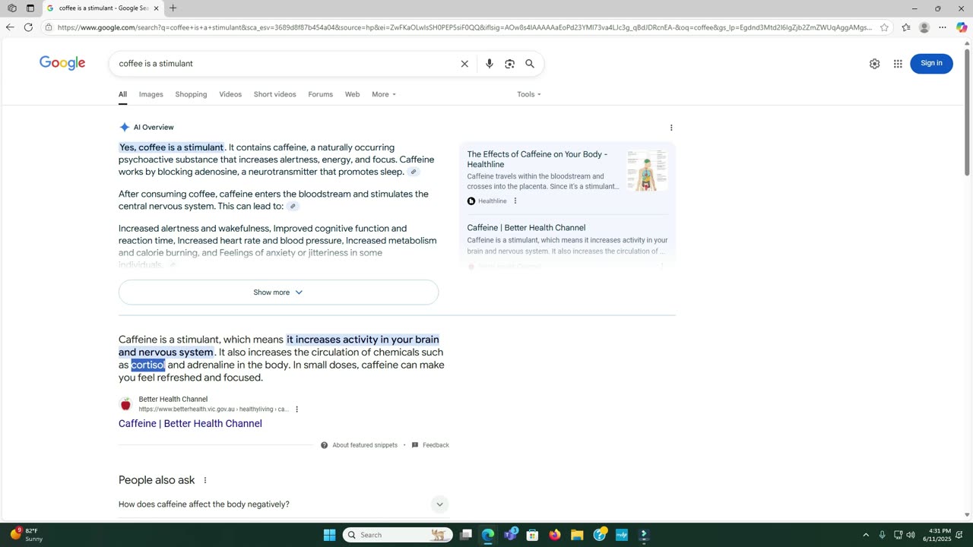973x547 pixels.
Task: Show hidden system tray icons chevron
Action: pyautogui.click(x=865, y=535)
